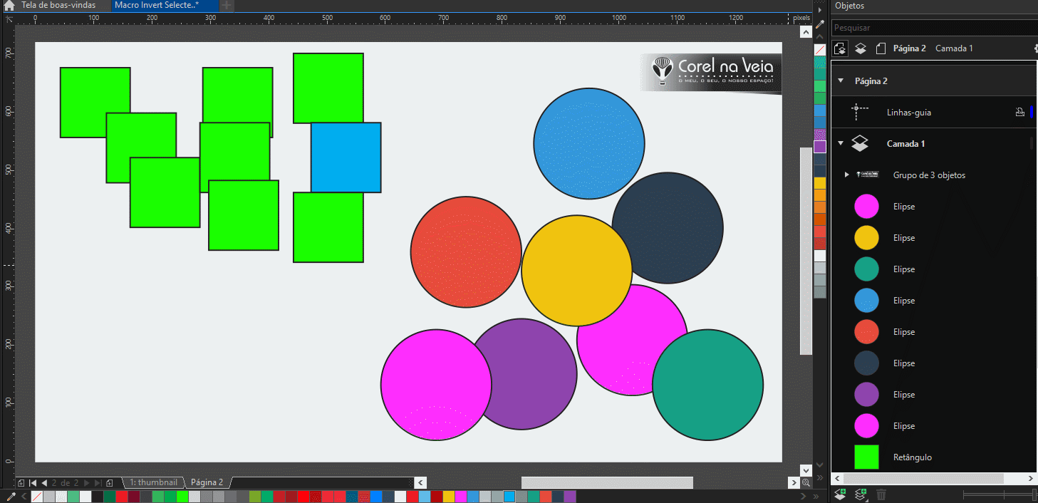Collapse the Camada 1 layer group
Viewport: 1038px width, 503px height.
[x=840, y=143]
